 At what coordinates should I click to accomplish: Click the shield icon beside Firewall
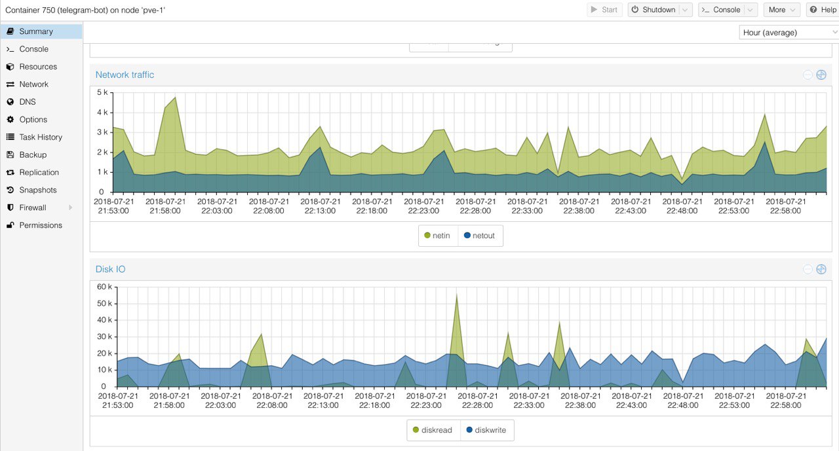10,207
